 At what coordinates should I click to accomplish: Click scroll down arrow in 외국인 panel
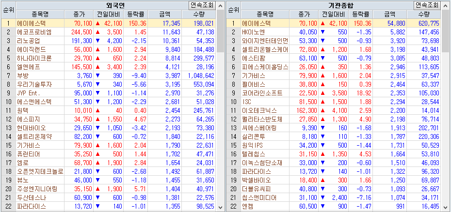(221, 207)
